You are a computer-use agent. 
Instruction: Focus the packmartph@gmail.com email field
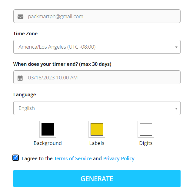click(97, 16)
